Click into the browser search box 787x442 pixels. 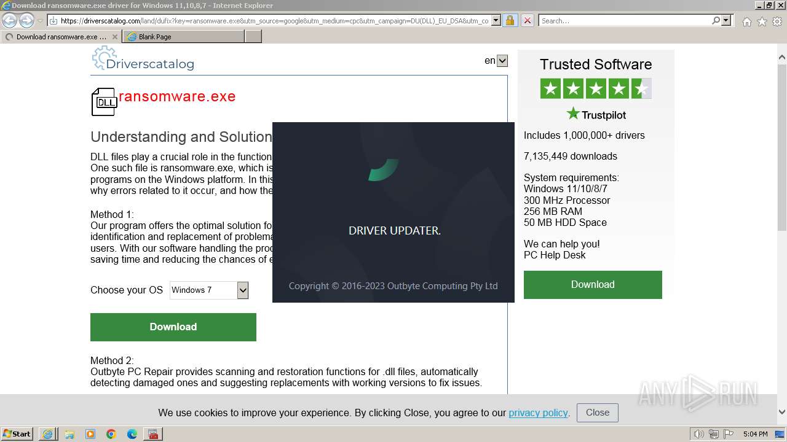tap(624, 20)
